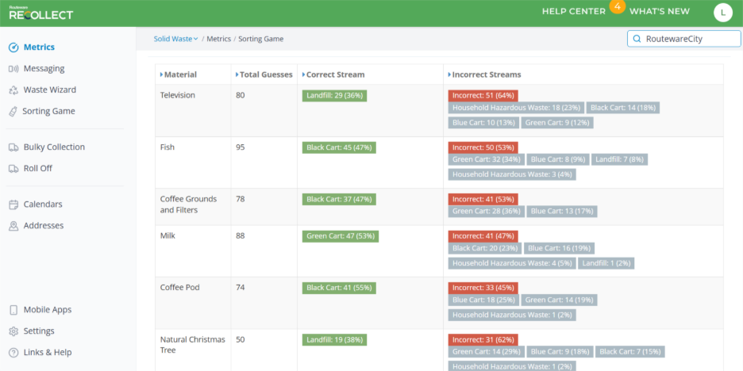Click the Incorrect: 33 (45%) tag

tap(483, 288)
